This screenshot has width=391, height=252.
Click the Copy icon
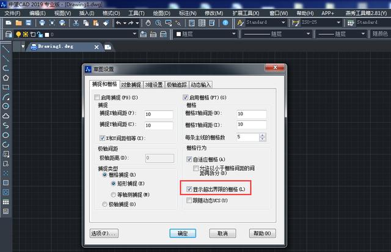tap(86, 23)
